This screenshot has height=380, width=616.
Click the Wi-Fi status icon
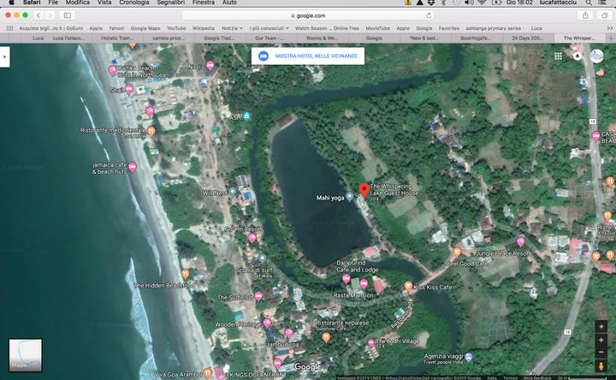pos(482,3)
